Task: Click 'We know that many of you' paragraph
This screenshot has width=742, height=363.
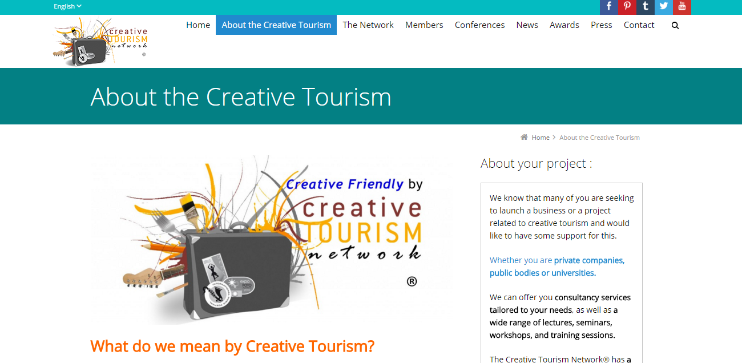Action: pyautogui.click(x=562, y=217)
